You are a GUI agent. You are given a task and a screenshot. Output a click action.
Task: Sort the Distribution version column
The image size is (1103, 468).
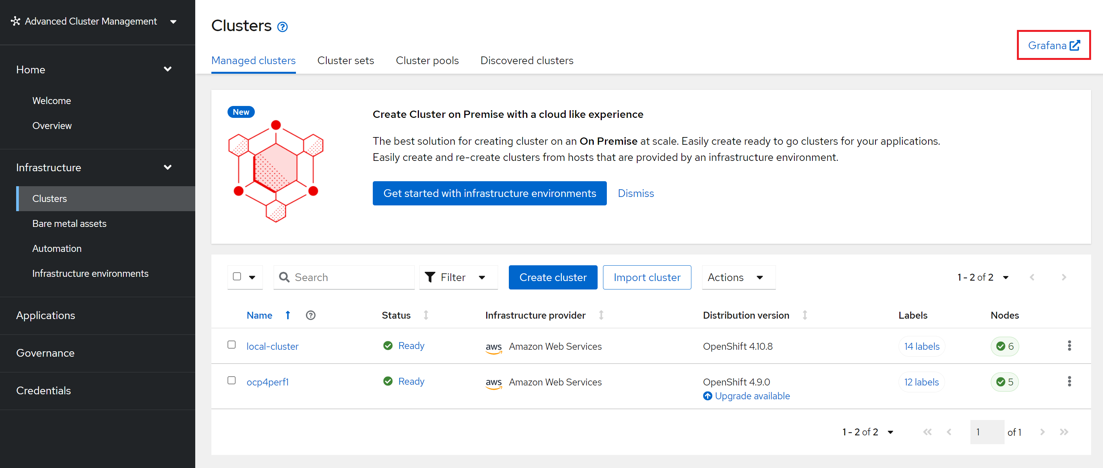pos(804,315)
